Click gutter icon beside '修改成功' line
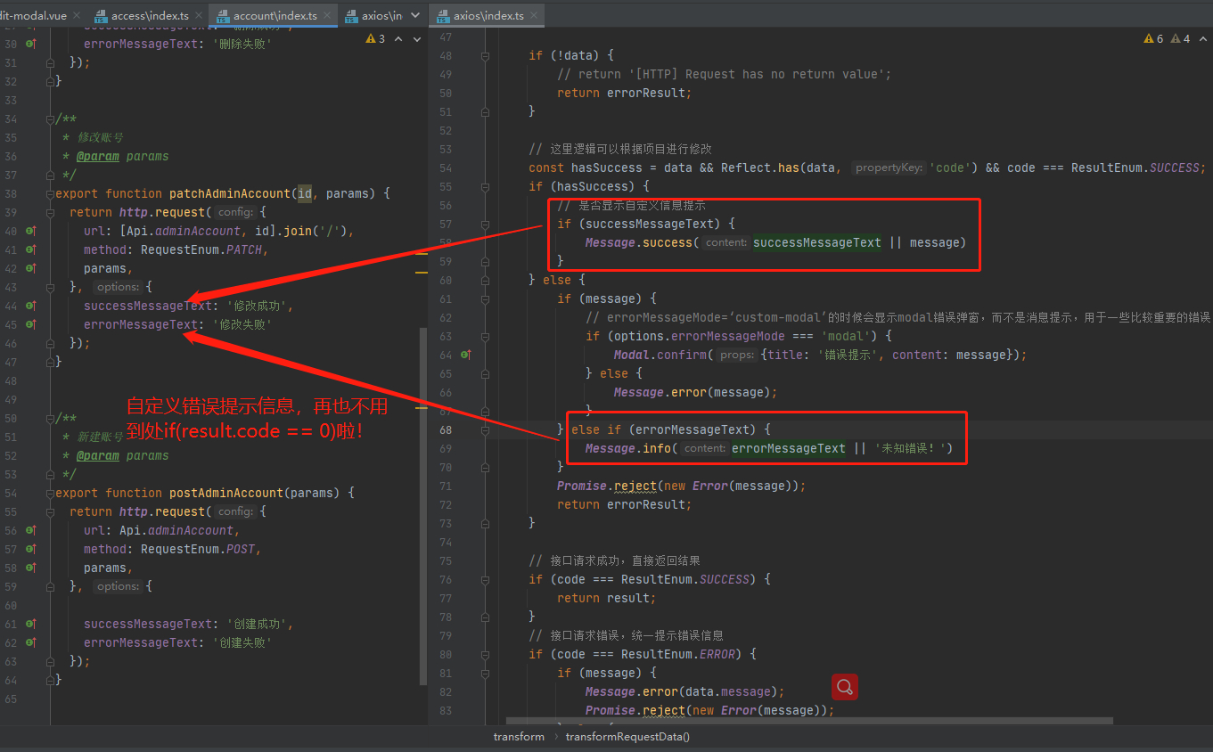This screenshot has width=1213, height=752. pos(31,306)
